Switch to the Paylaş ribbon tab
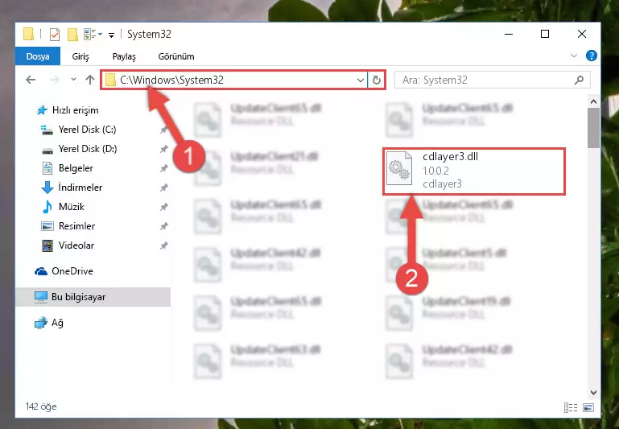This screenshot has height=429, width=619. click(124, 56)
